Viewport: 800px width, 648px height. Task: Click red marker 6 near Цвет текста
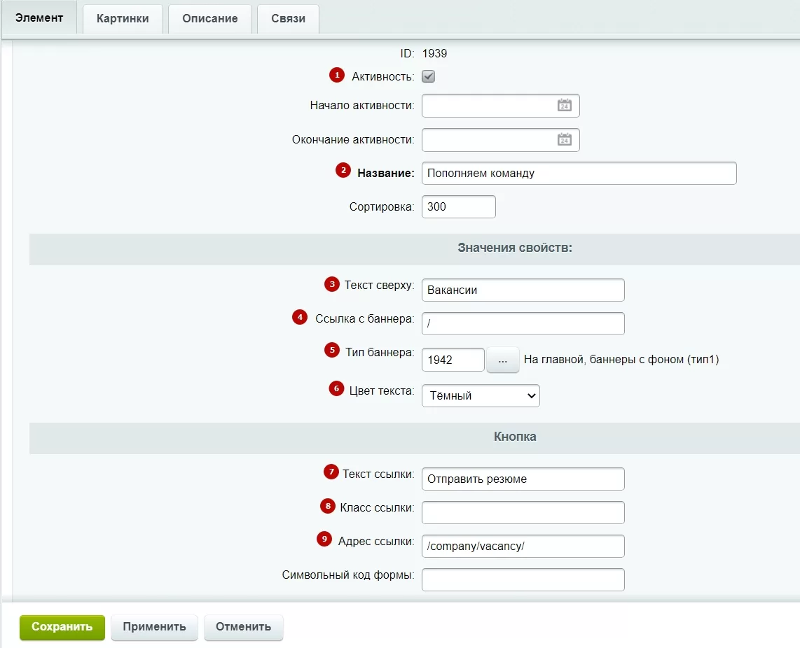(x=336, y=389)
